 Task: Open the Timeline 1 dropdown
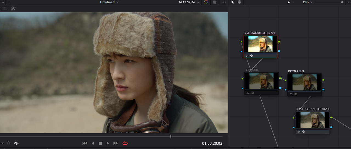pos(109,2)
